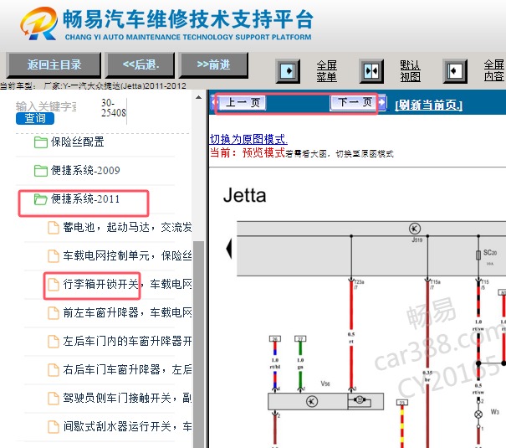The image size is (506, 448).
Task: Click the 返回主目录 button
Action: coord(54,65)
